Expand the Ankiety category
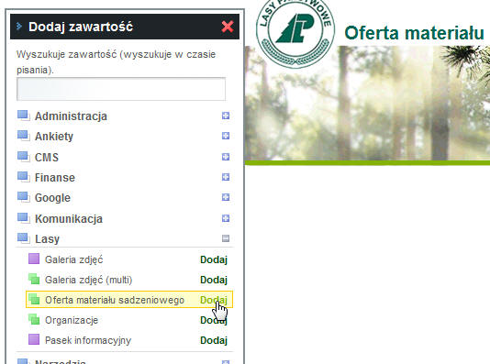This screenshot has width=490, height=364. point(226,136)
